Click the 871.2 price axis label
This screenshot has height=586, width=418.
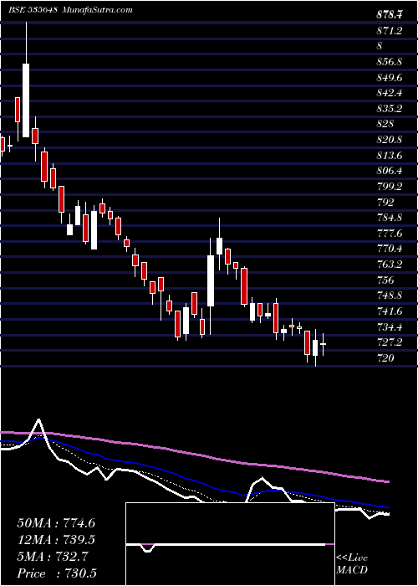tap(389, 31)
